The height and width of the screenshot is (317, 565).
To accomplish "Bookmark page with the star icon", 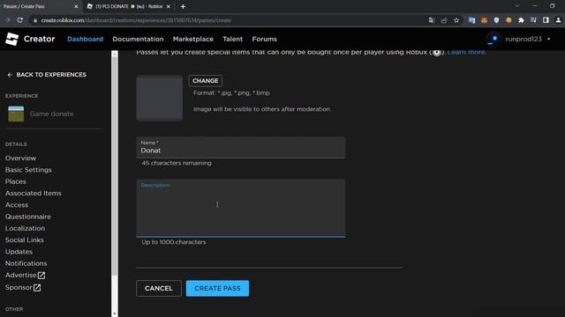I will pyautogui.click(x=456, y=20).
